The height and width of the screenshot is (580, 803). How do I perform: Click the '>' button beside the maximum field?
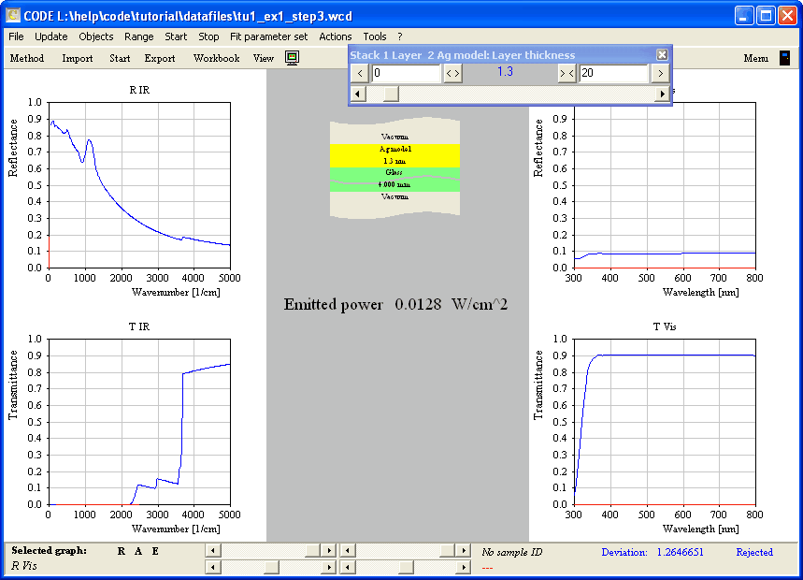coord(660,73)
